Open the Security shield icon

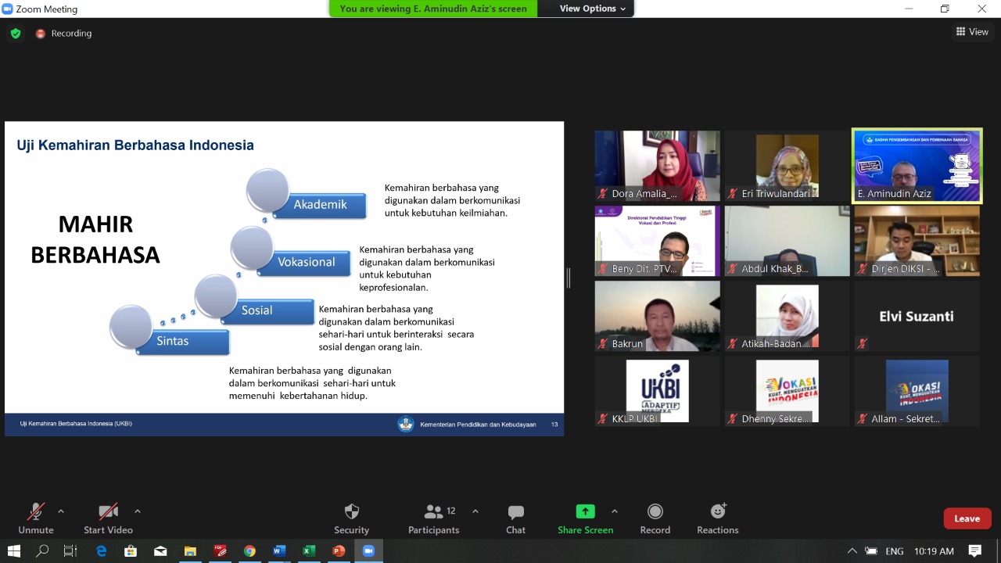(351, 512)
